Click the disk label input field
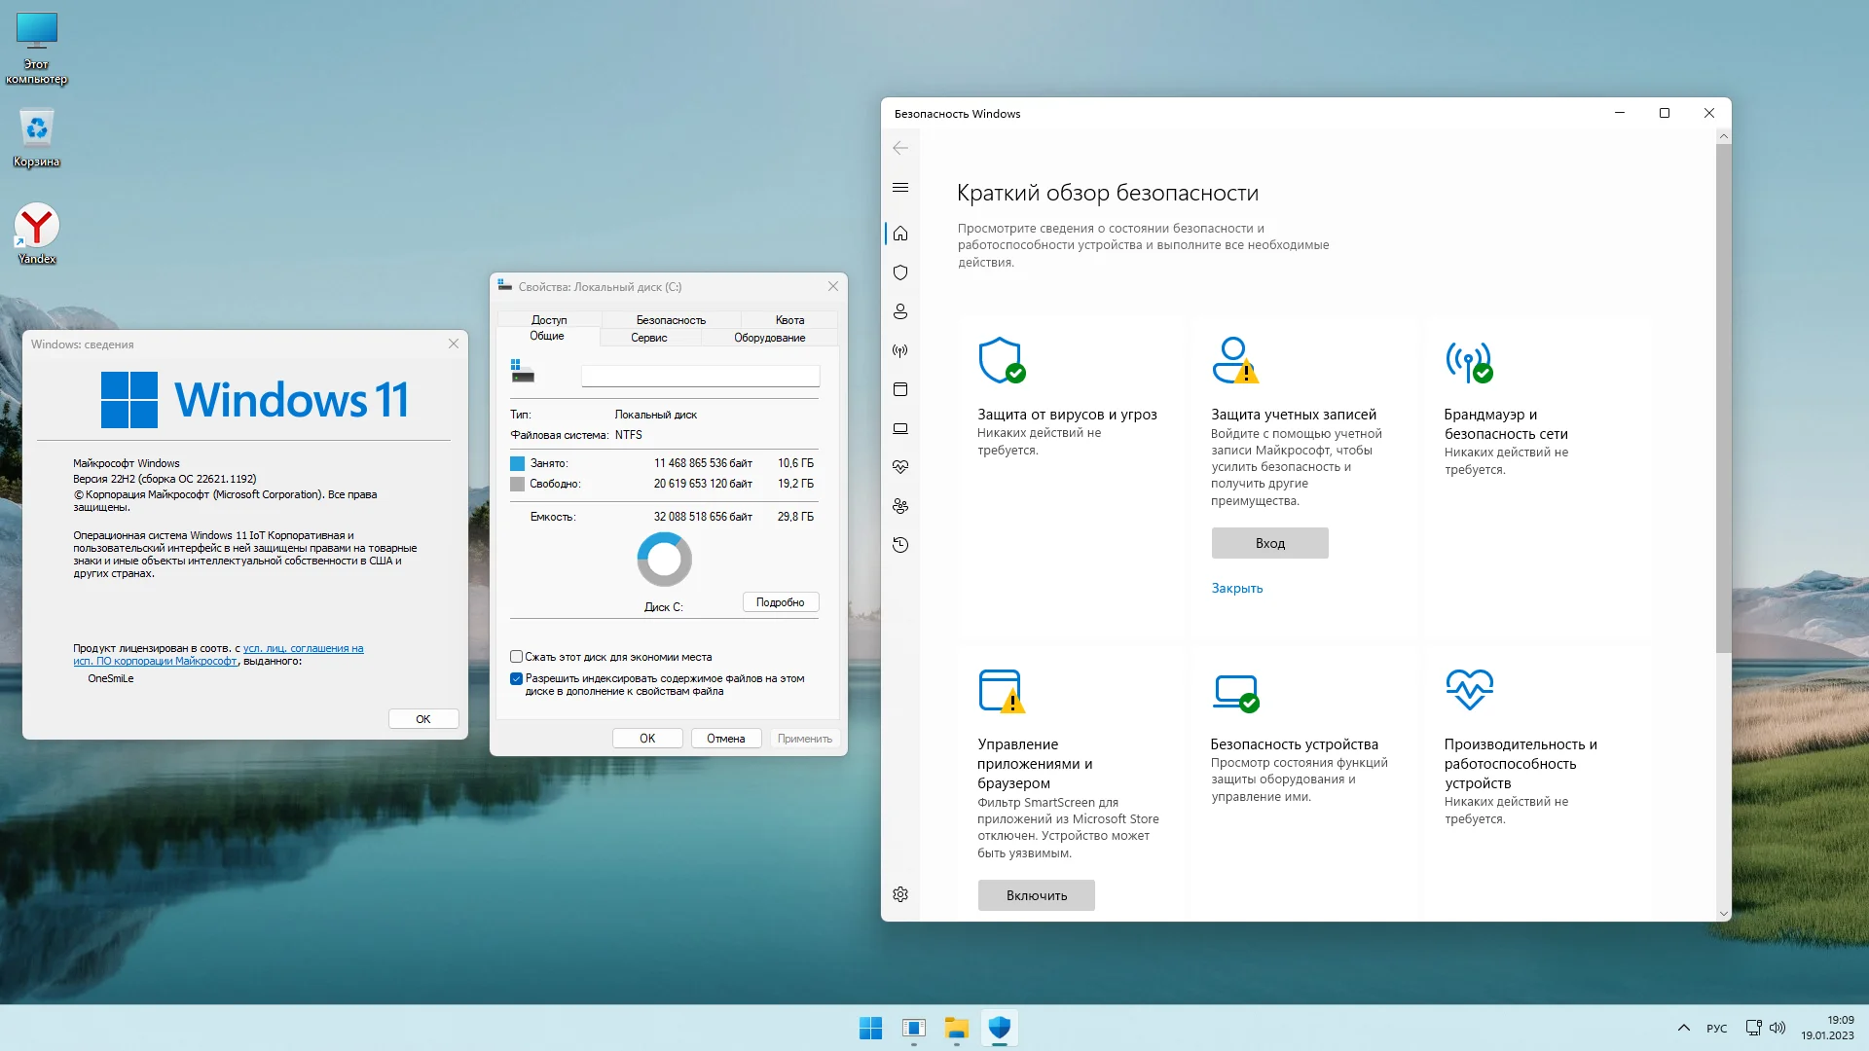Image resolution: width=1869 pixels, height=1051 pixels. tap(700, 376)
